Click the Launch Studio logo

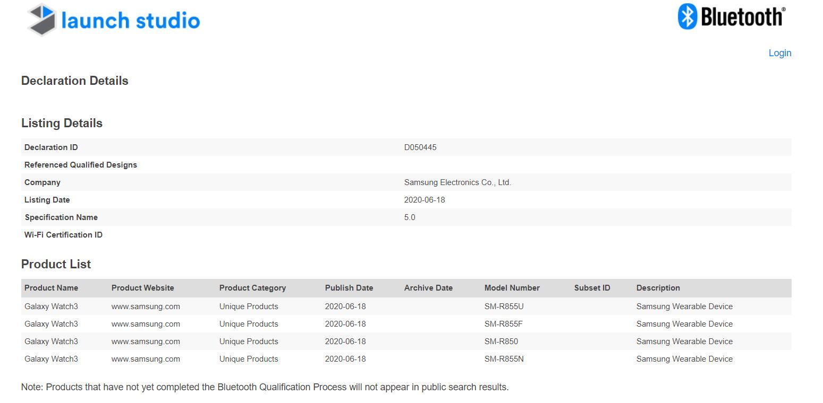click(x=114, y=20)
